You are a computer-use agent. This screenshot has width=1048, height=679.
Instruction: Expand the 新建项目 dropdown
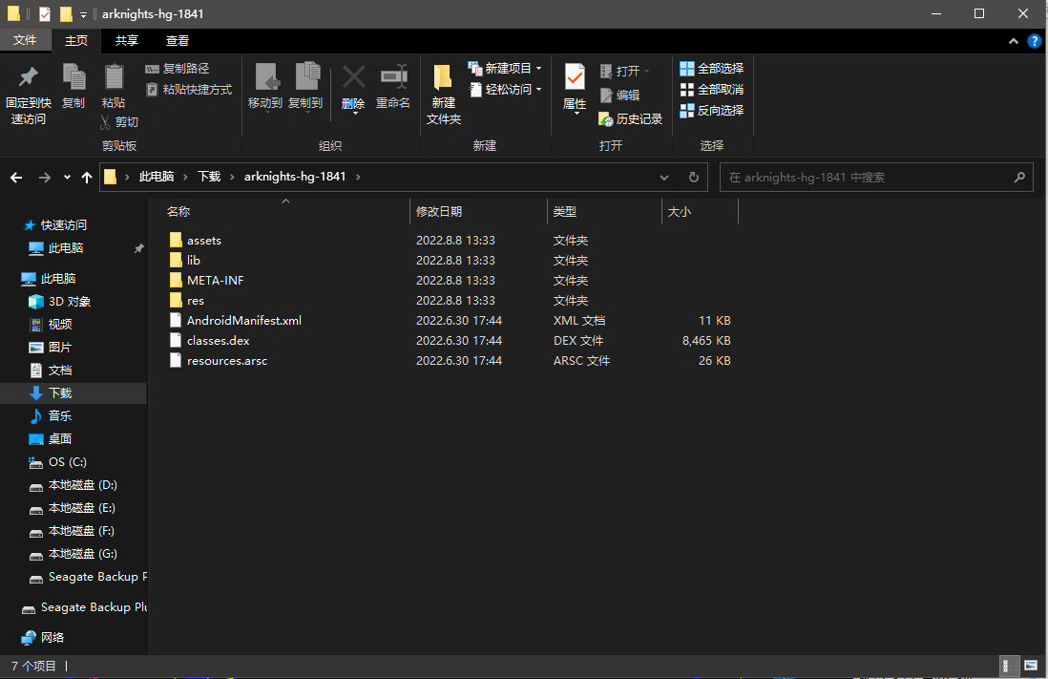click(x=538, y=69)
